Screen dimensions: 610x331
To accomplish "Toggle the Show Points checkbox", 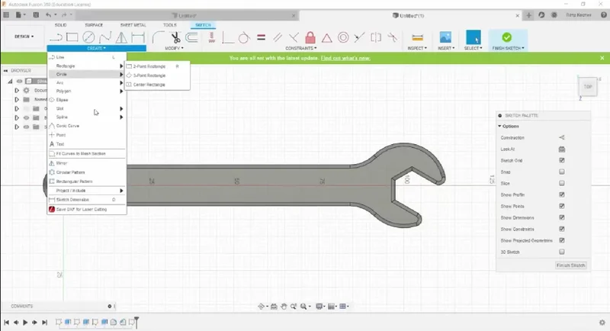I will [562, 206].
